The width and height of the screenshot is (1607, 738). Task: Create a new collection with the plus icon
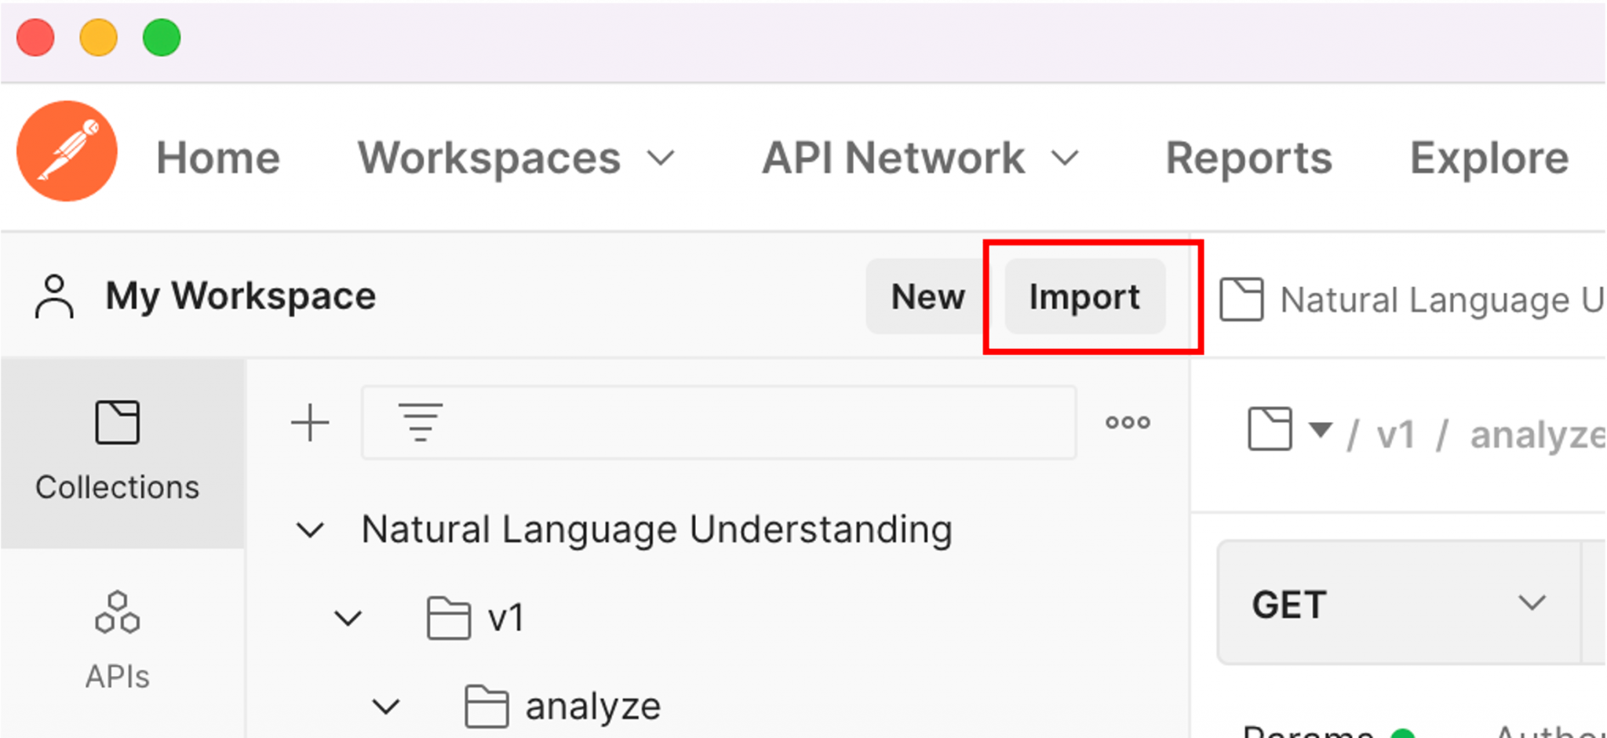[x=310, y=423]
